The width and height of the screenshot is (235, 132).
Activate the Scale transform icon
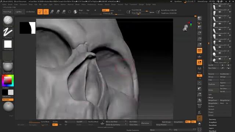(x=58, y=12)
